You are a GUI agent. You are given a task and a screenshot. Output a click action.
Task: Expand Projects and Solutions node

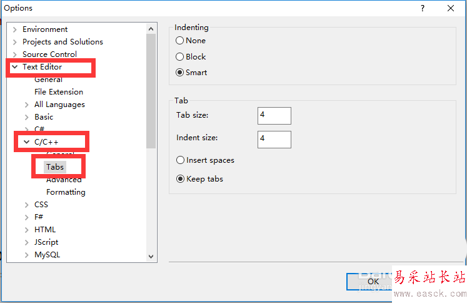(14, 42)
